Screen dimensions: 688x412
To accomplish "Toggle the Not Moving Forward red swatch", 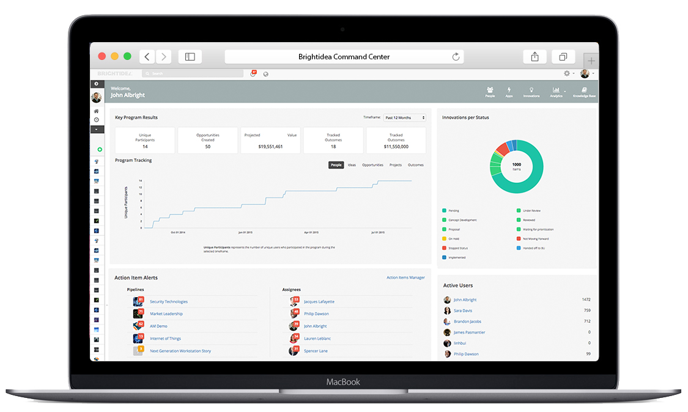I will (x=519, y=238).
